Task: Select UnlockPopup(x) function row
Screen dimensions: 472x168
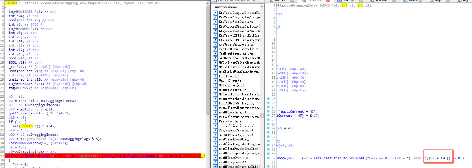Action: tap(236, 81)
